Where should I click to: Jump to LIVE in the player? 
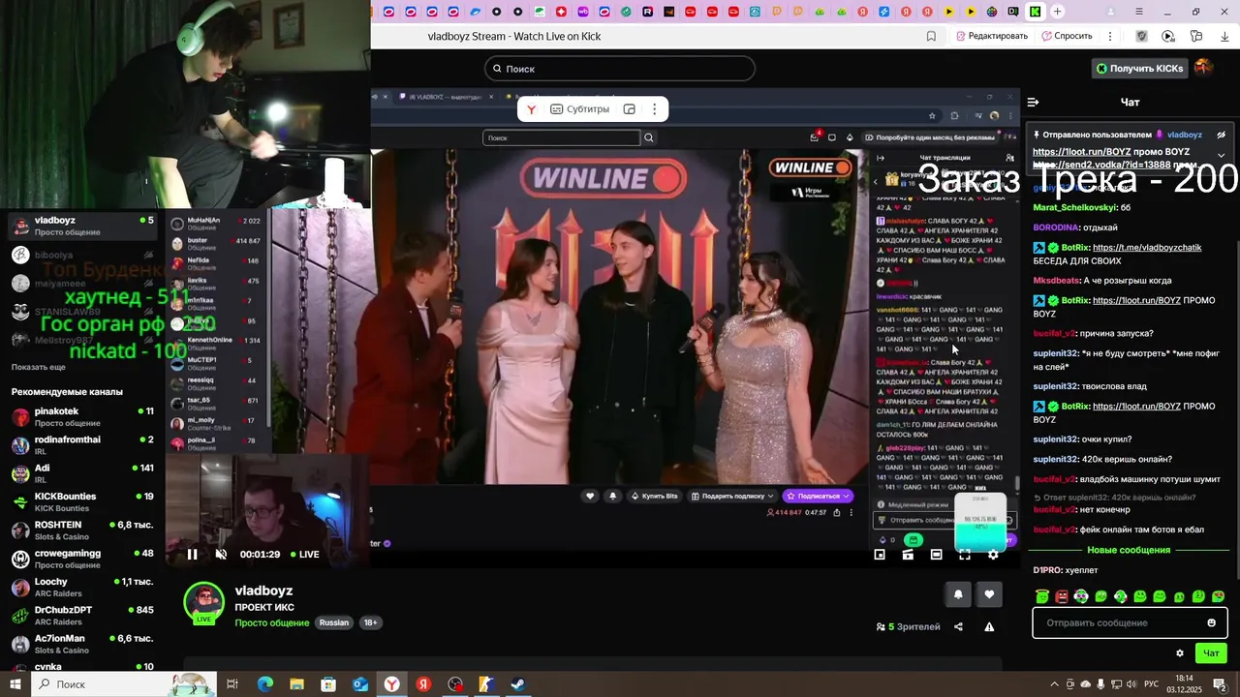tap(303, 555)
